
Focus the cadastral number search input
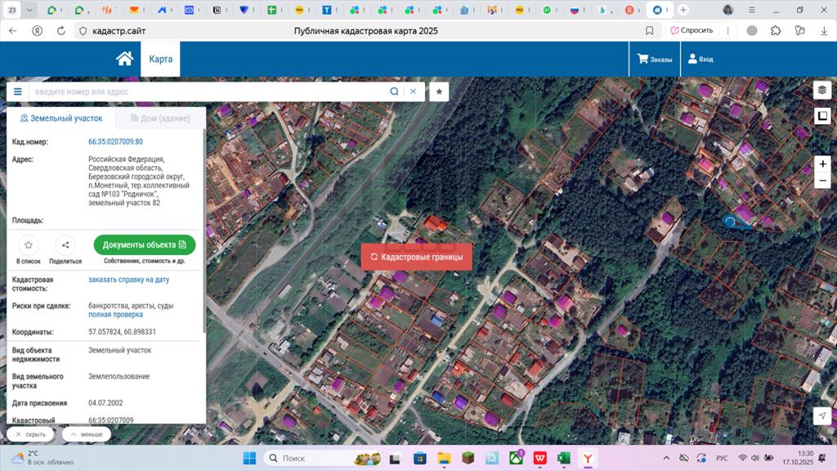point(208,92)
